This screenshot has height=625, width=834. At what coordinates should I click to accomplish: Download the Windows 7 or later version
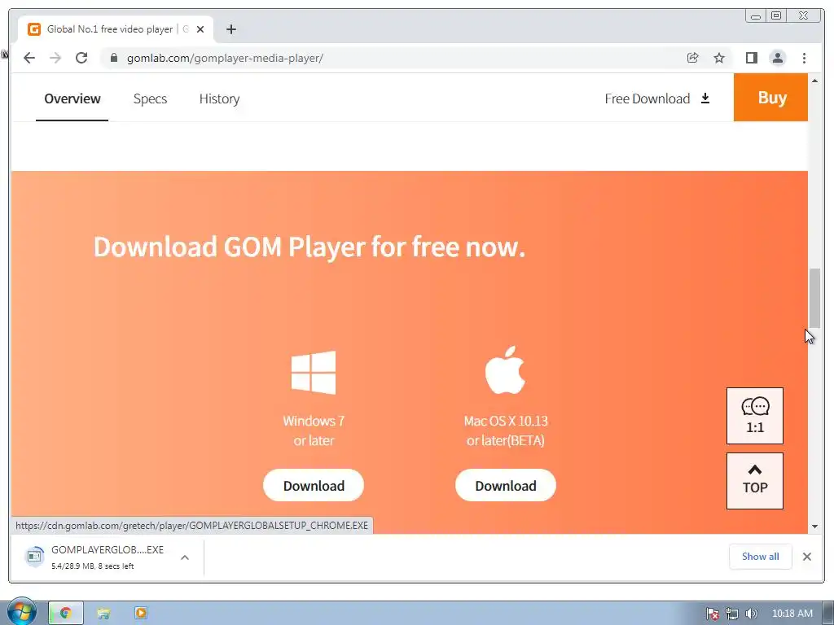pyautogui.click(x=314, y=485)
